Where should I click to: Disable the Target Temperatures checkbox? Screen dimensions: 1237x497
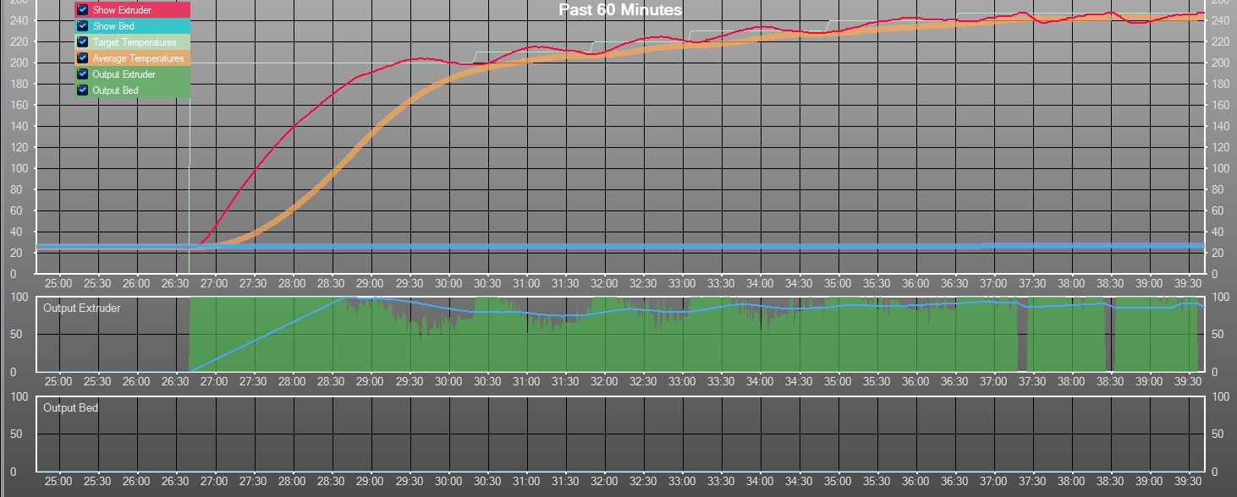coord(83,42)
